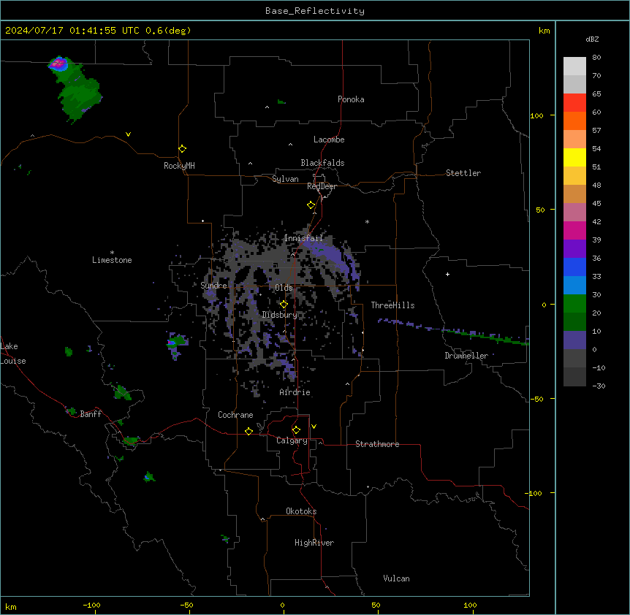Click the -100 tick on bottom axis
630x615 pixels.
[x=91, y=605]
